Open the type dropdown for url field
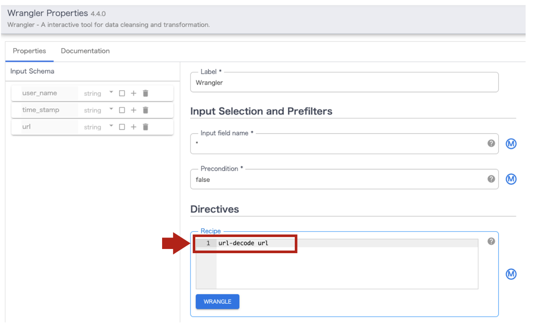 pos(111,127)
